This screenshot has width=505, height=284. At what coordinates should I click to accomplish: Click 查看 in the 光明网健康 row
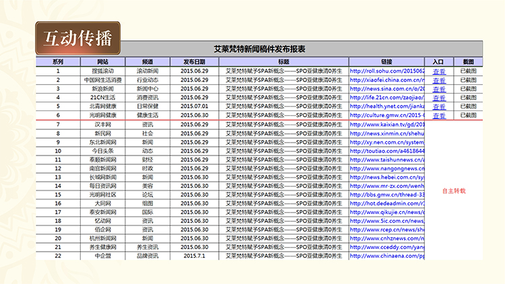pyautogui.click(x=439, y=116)
